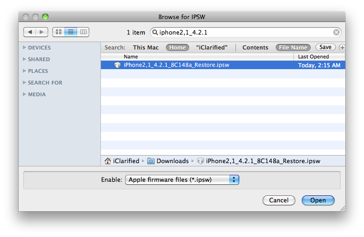Go back with the left arrow button
Viewport: 364px width, 237px height.
[30, 32]
